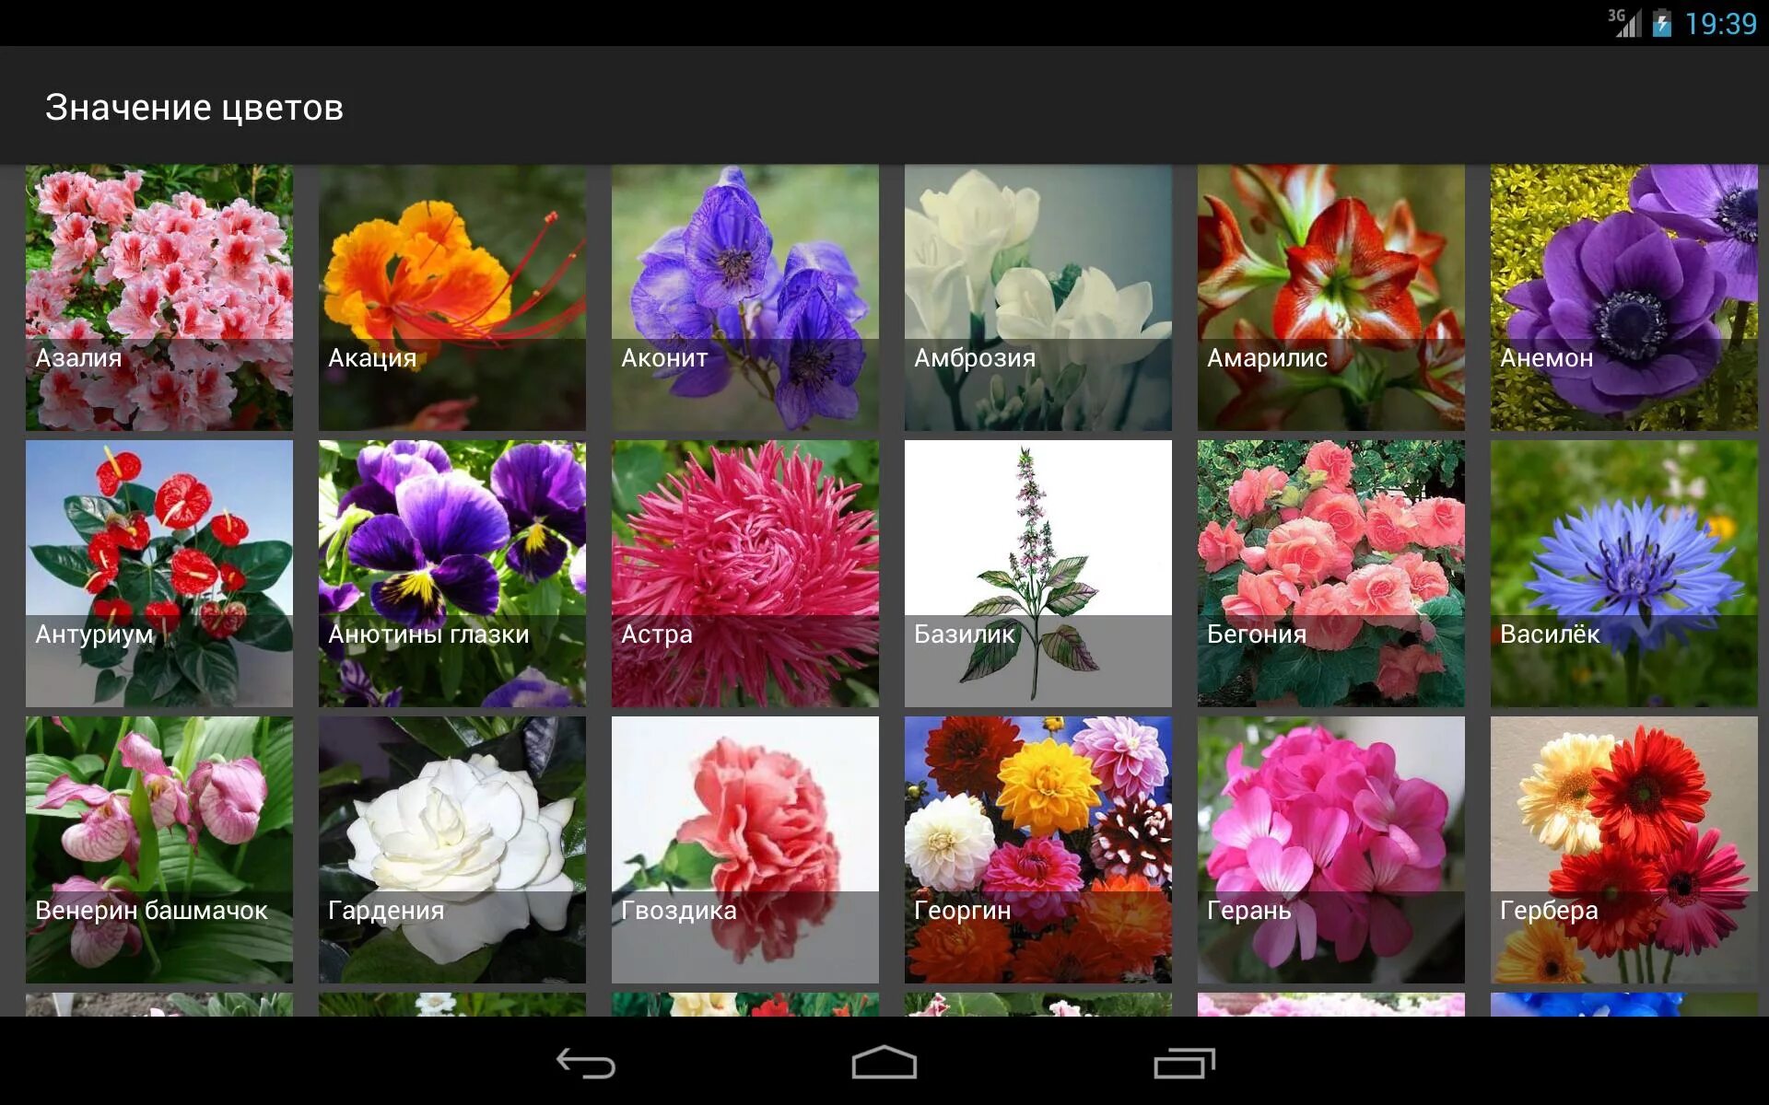Tap the 3G signal status icon
This screenshot has height=1105, width=1769.
coord(1624,23)
